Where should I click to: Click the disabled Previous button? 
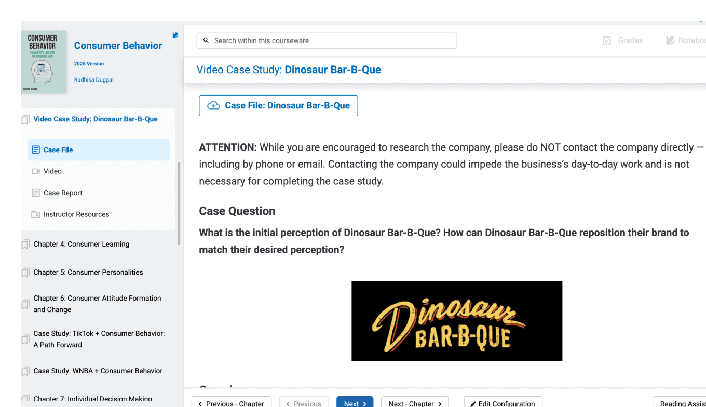pyautogui.click(x=304, y=403)
